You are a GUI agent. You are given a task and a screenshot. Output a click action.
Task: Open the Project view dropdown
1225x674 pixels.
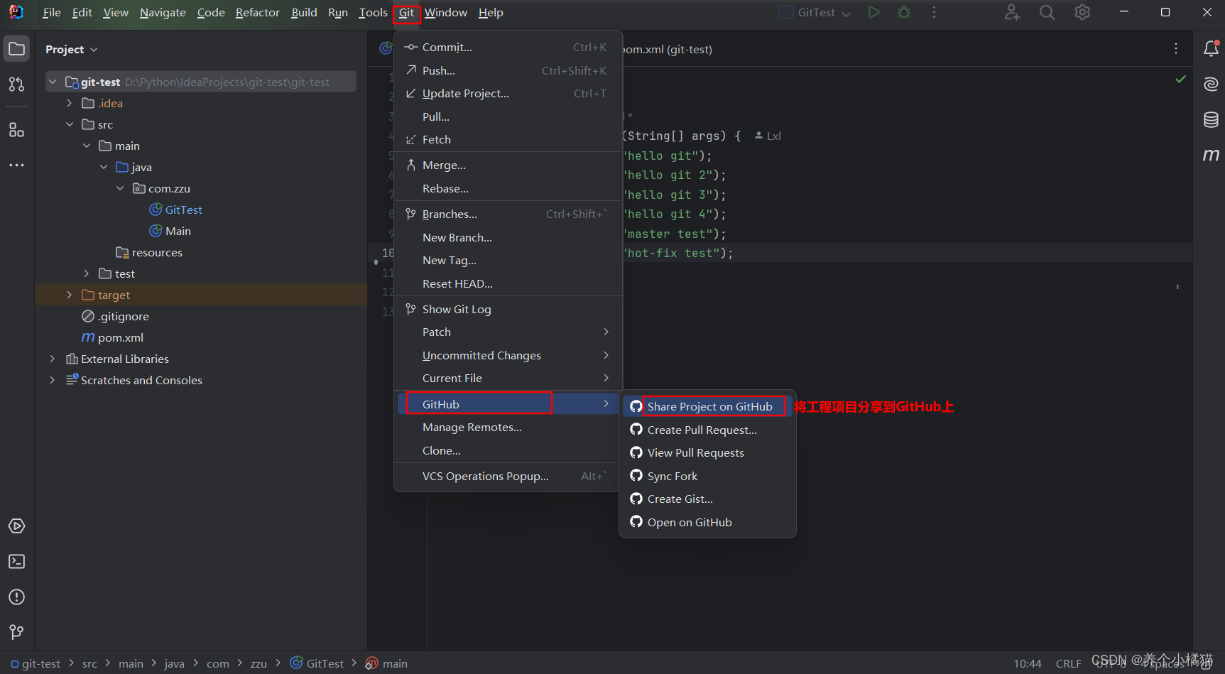pyautogui.click(x=72, y=49)
